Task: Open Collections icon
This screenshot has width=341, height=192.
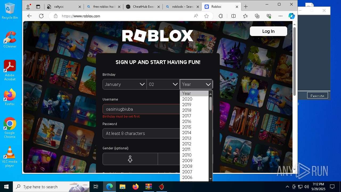Action: point(257,16)
